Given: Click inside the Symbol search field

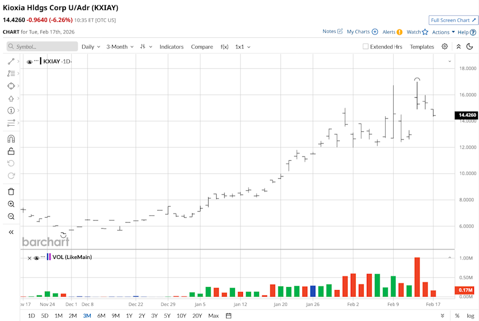Looking at the screenshot, I should coord(42,46).
